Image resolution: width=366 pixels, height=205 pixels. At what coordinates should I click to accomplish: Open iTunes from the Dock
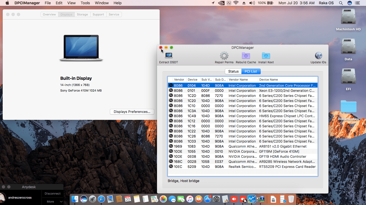[x=190, y=199]
